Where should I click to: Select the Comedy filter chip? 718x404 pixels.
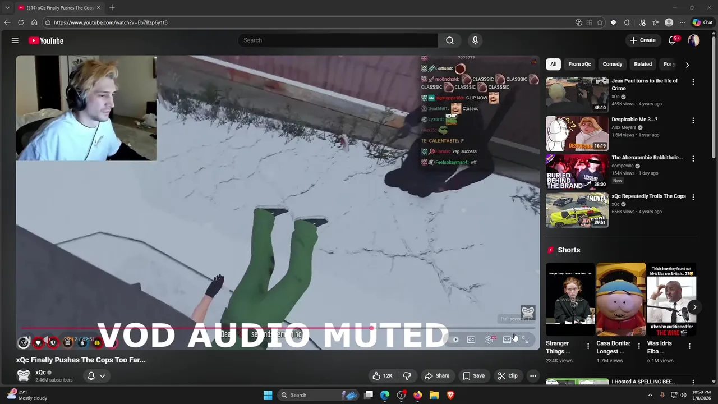pyautogui.click(x=613, y=64)
